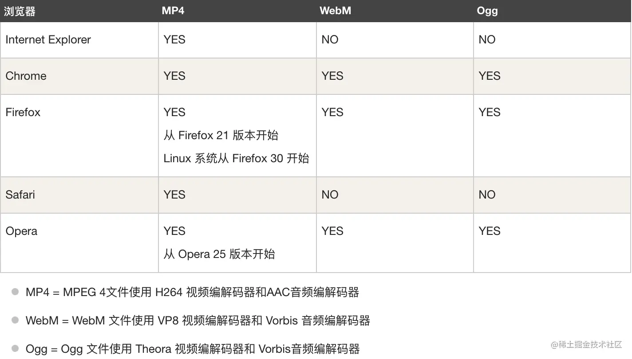The width and height of the screenshot is (632, 359).
Task: Click the 浏览器 column header
Action: tap(20, 12)
